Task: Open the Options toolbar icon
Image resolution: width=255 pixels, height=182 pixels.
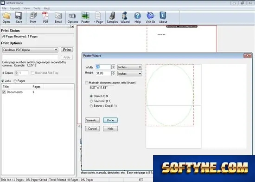Action: coord(72,16)
